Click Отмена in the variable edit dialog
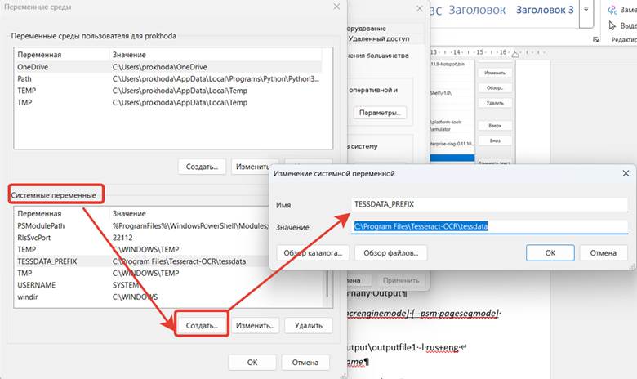This screenshot has width=637, height=379. point(604,252)
